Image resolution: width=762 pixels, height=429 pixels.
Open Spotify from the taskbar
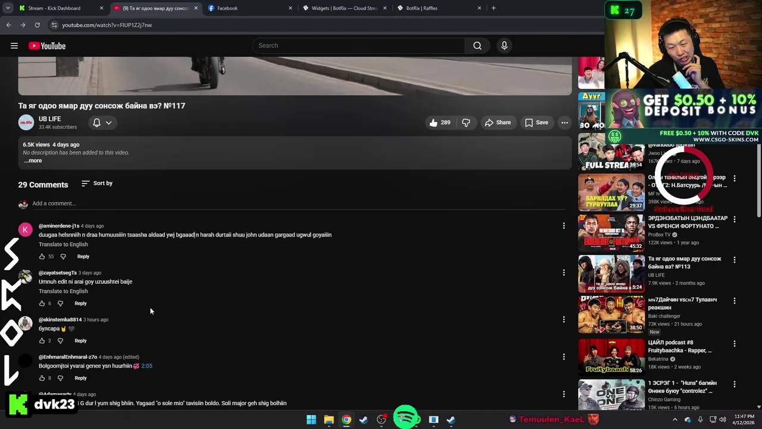pos(407,417)
